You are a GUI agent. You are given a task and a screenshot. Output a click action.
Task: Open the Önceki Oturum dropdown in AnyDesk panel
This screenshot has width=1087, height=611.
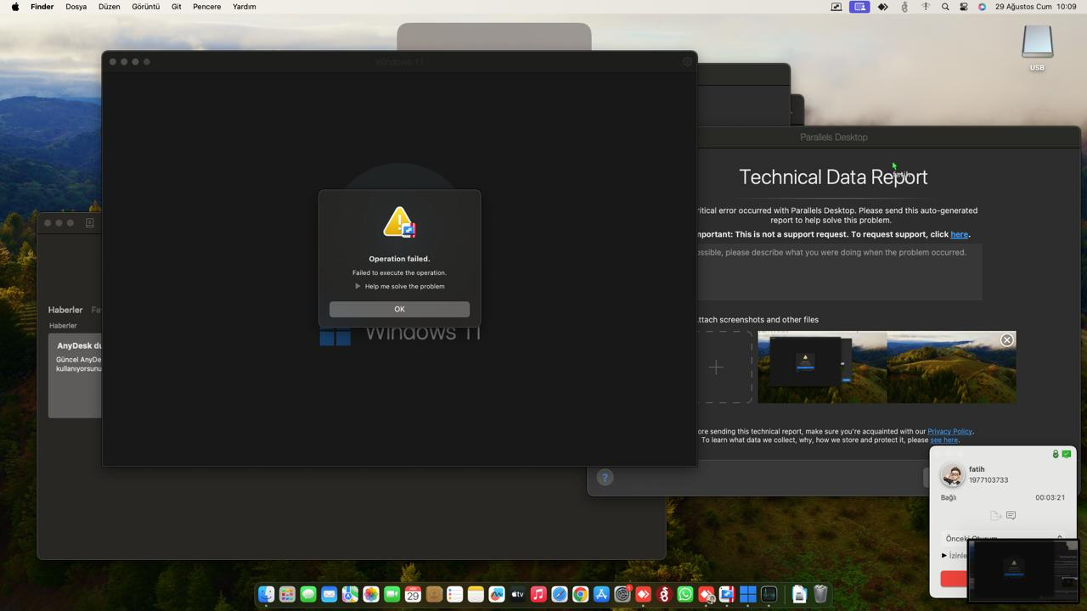point(1005,538)
